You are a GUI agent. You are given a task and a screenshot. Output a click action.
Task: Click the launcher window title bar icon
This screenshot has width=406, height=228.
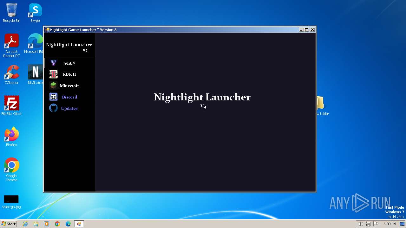tap(47, 30)
